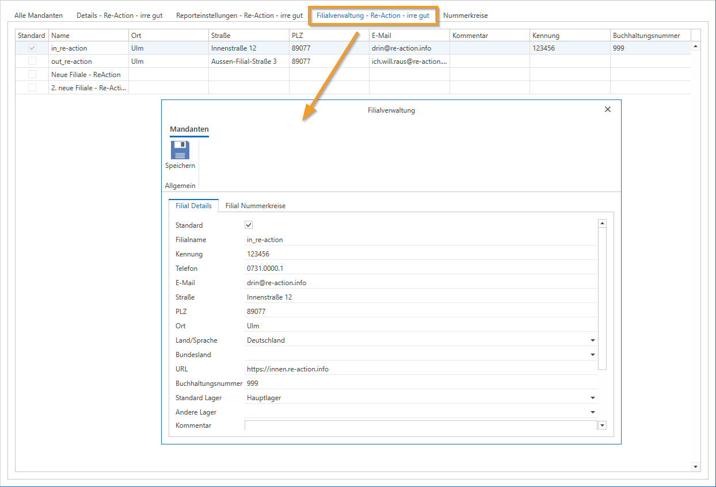Close the Filialverwaltung dialog
The width and height of the screenshot is (716, 487).
tap(607, 109)
